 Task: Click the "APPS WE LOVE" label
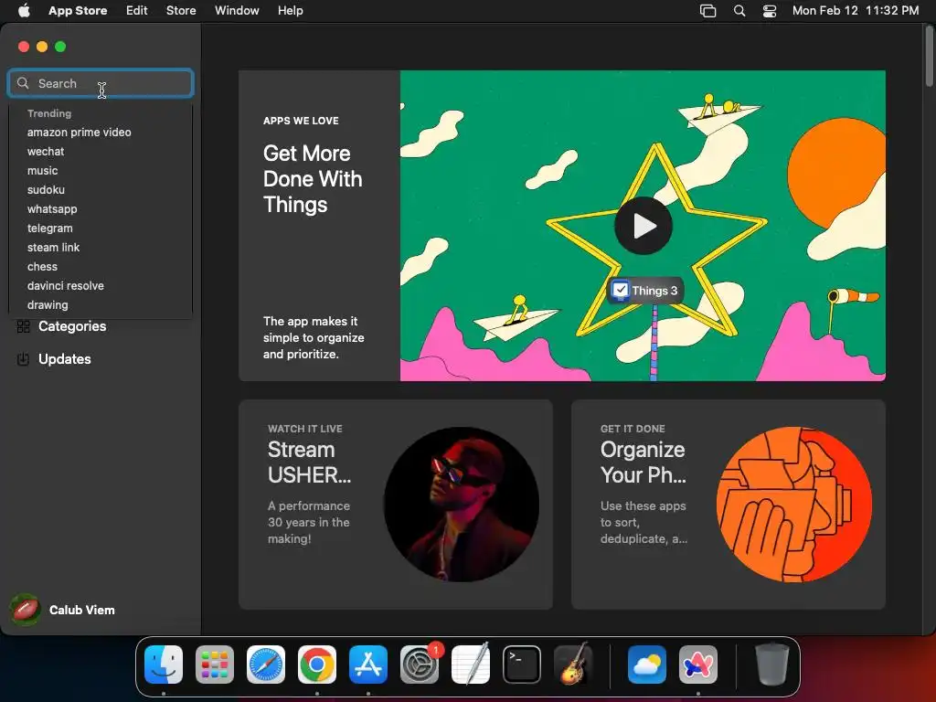(301, 121)
